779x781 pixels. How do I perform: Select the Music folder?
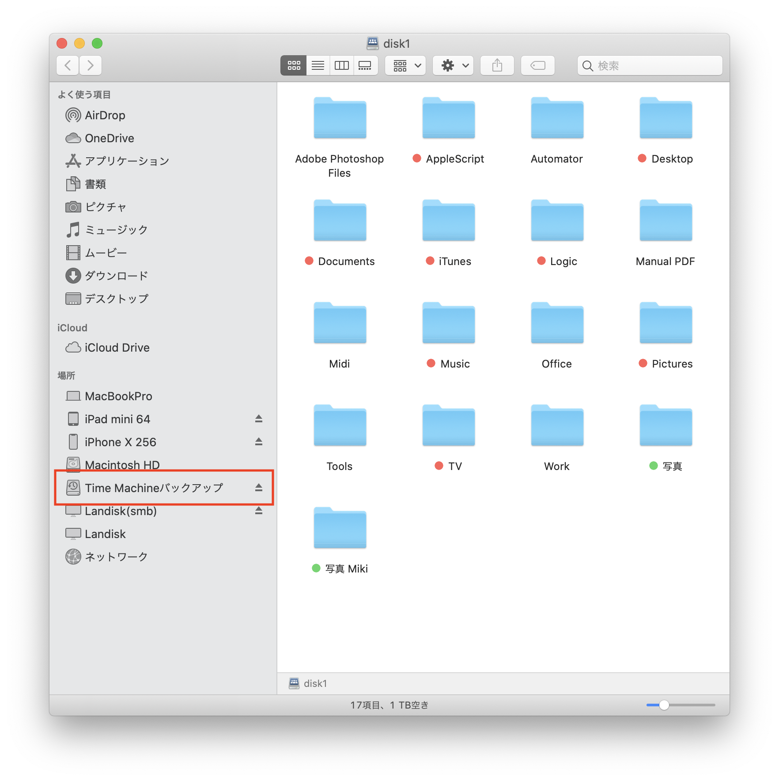click(448, 323)
